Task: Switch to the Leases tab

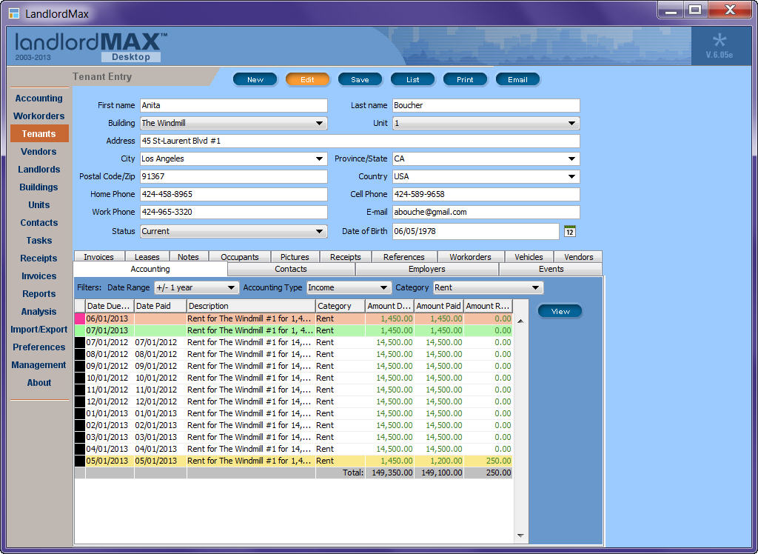Action: coord(146,256)
